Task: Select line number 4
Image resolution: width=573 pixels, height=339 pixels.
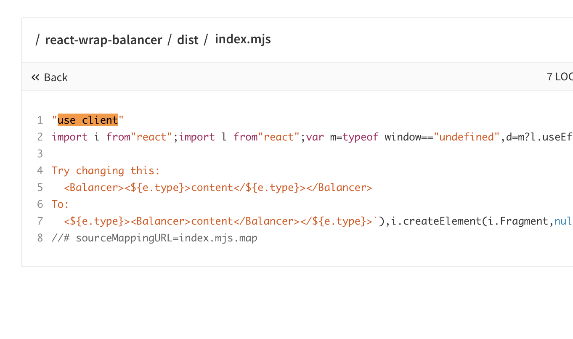Action: click(x=40, y=170)
